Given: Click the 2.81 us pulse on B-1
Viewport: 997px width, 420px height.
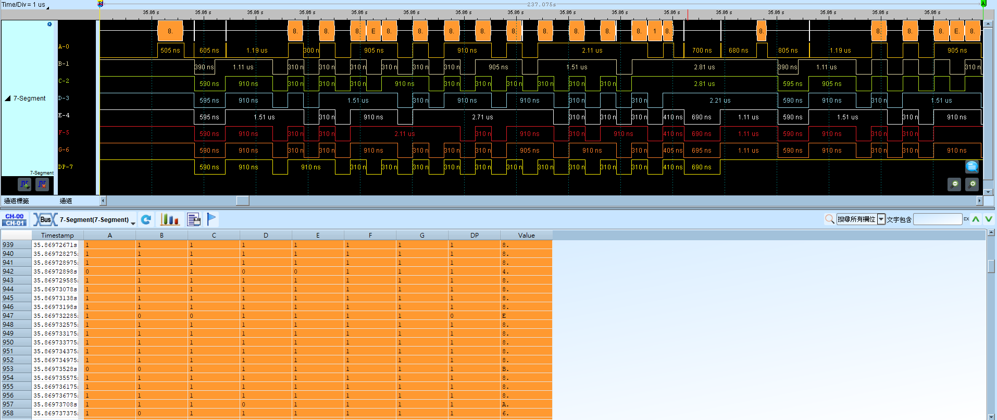Looking at the screenshot, I should tap(704, 67).
